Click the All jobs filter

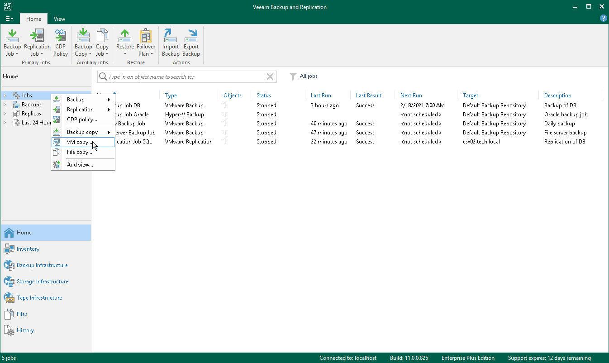pyautogui.click(x=308, y=76)
